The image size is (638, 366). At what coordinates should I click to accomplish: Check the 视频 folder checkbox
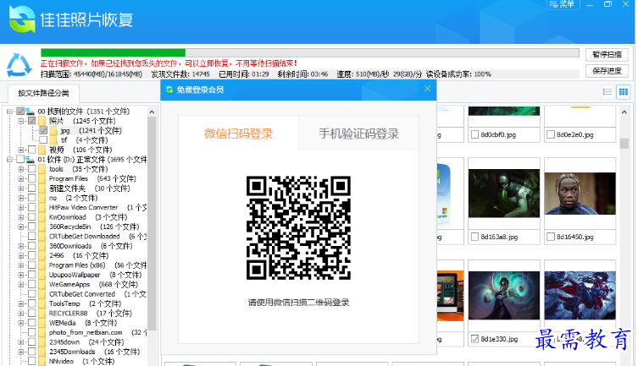coord(31,150)
